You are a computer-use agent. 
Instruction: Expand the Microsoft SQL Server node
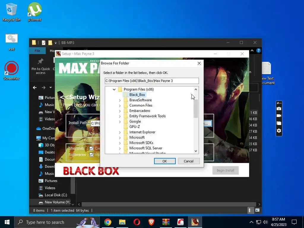pos(120,148)
